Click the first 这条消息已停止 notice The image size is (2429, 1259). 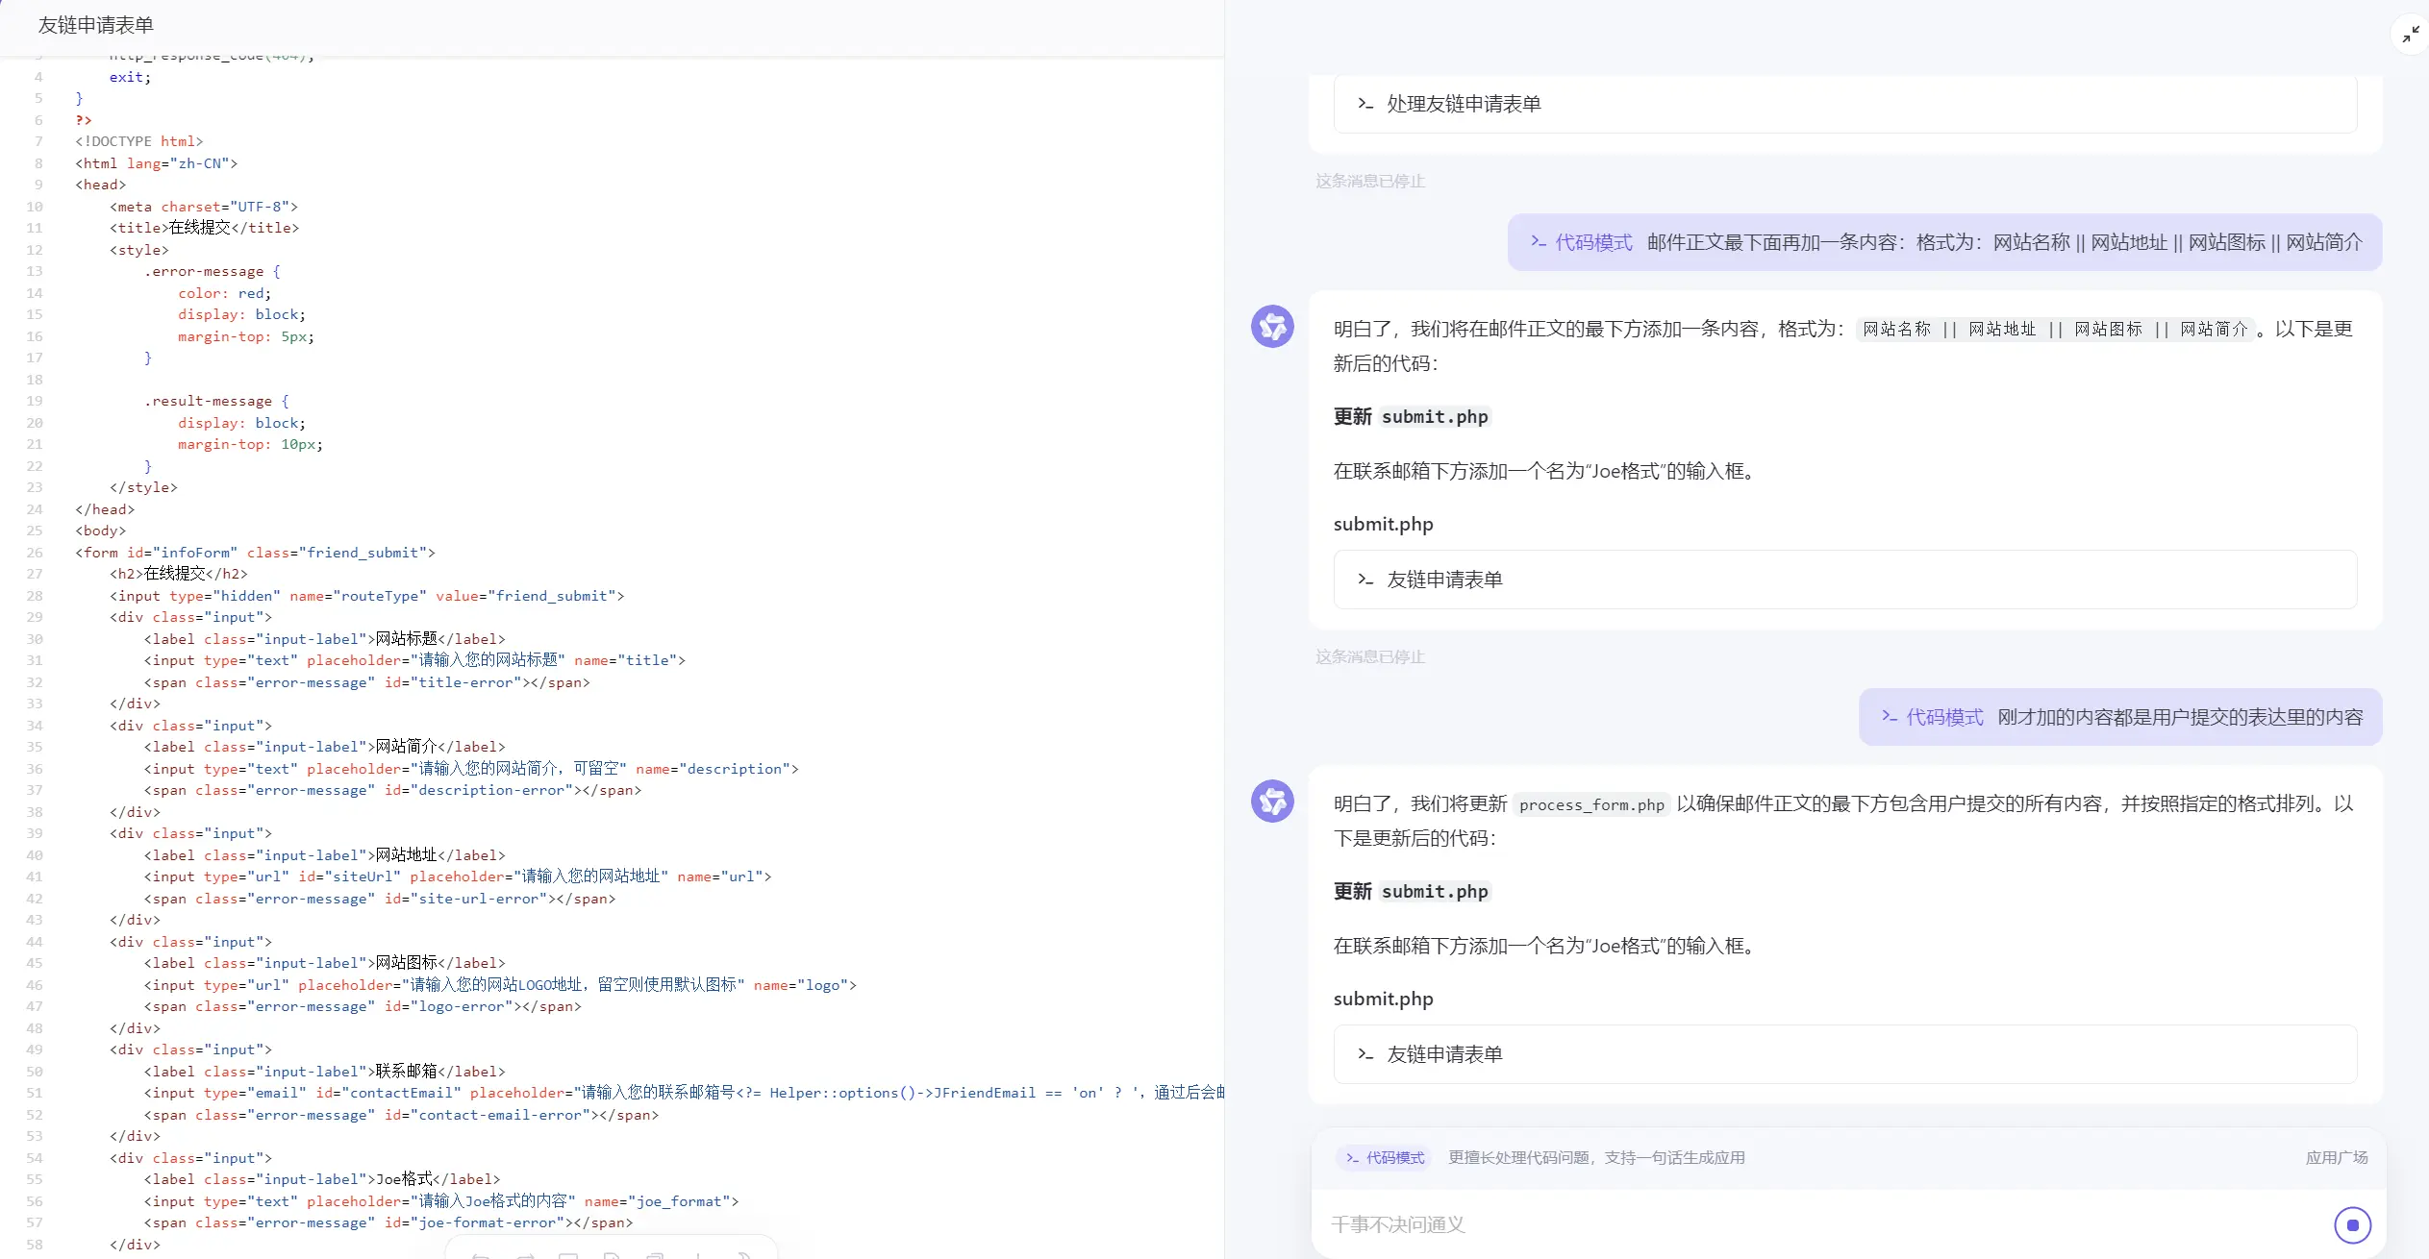coord(1369,181)
